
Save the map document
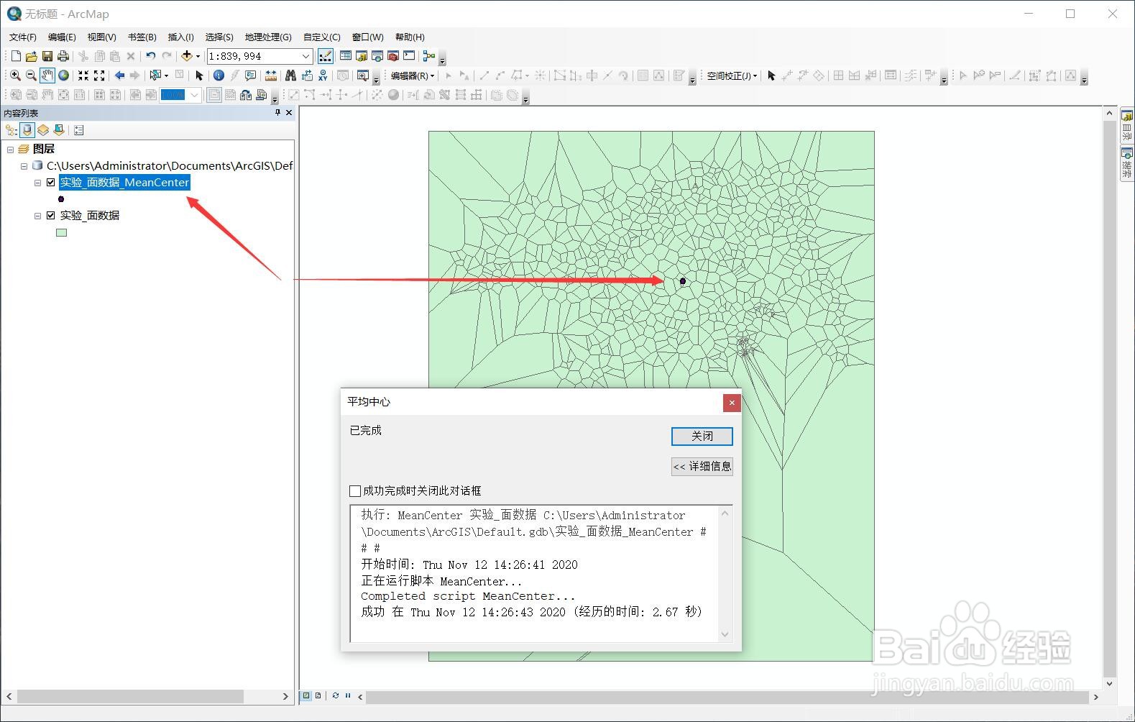click(47, 56)
